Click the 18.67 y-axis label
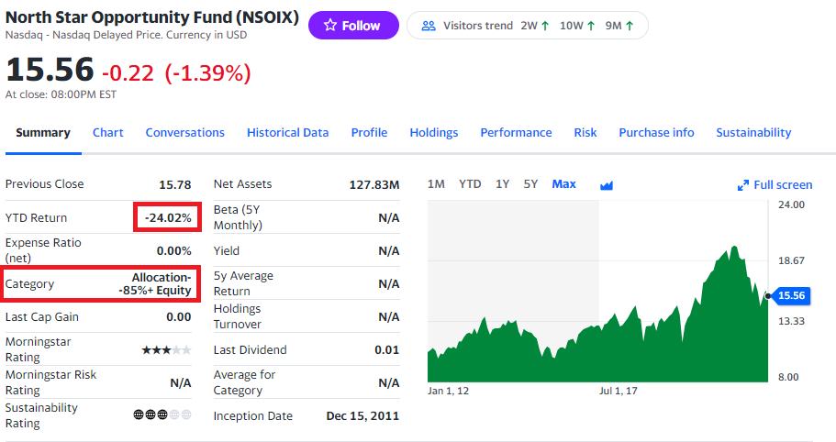 pyautogui.click(x=791, y=260)
